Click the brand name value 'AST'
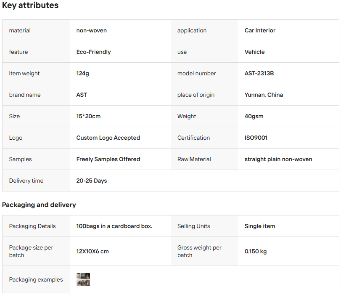This screenshot has width=341, height=295. (82, 95)
